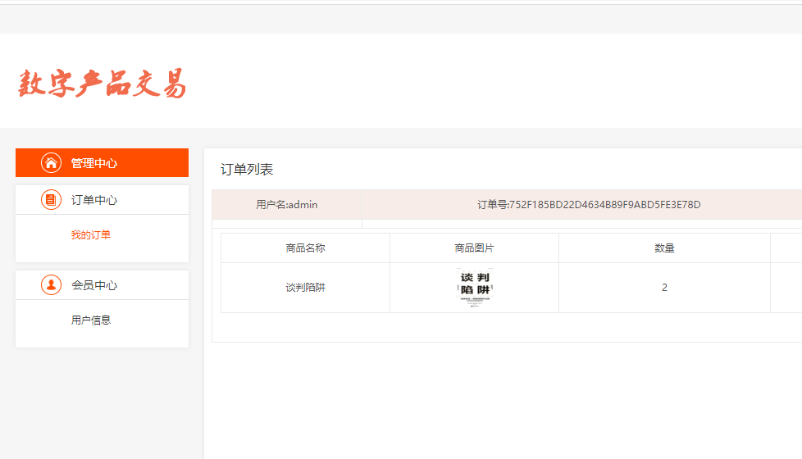The width and height of the screenshot is (802, 459).
Task: Select the 订单中心 menu section
Action: coord(102,200)
